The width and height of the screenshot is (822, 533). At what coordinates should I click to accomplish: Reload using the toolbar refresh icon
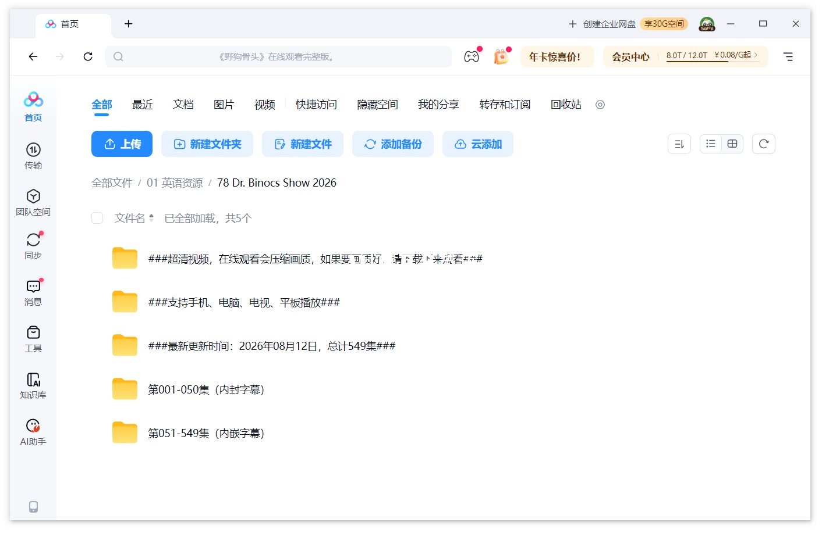point(88,56)
